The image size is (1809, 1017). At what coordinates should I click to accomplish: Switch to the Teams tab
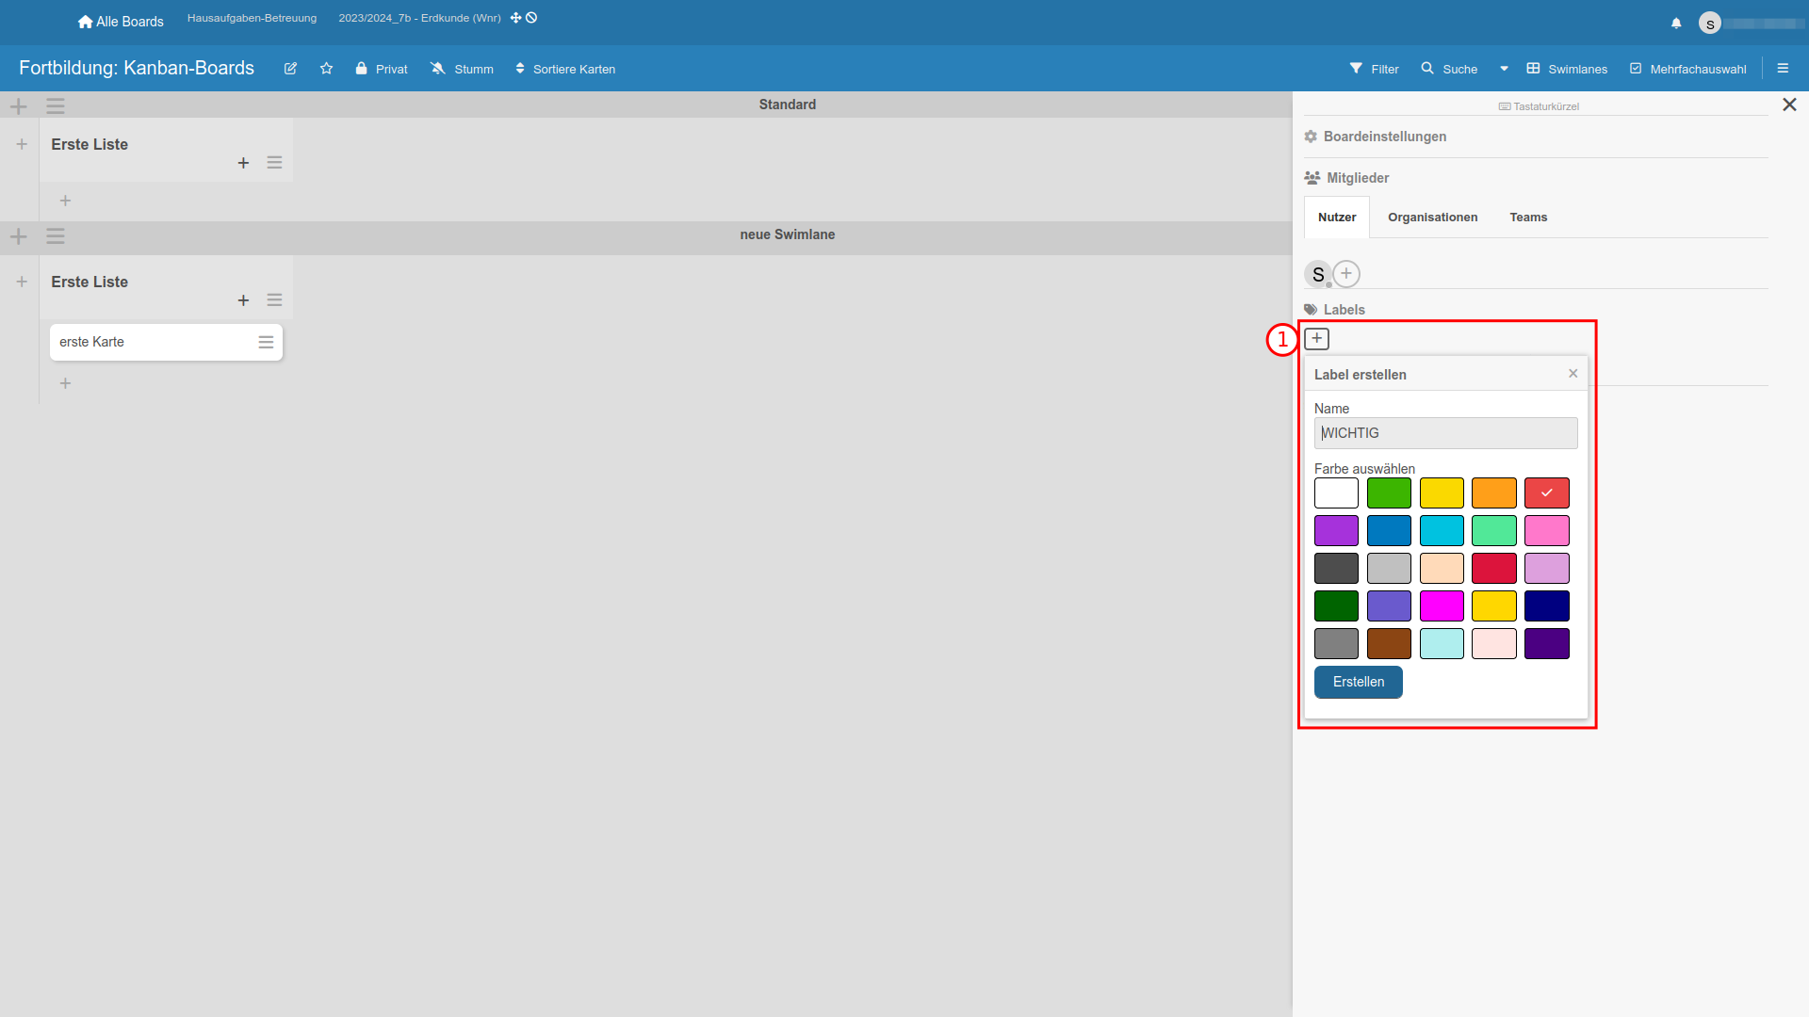[1528, 218]
